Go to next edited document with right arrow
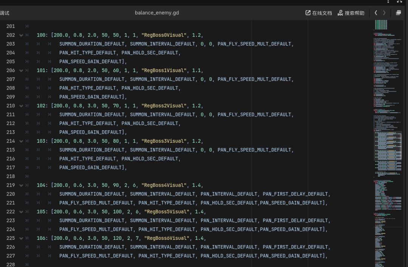Screen dimensions: 408x267 coord(384,13)
